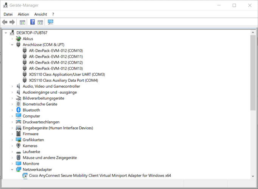258x189 pixels.
Task: Expand the Laufwerke category
Action: tap(12, 152)
